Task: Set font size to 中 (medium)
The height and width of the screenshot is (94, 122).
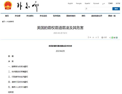Action: [90, 37]
